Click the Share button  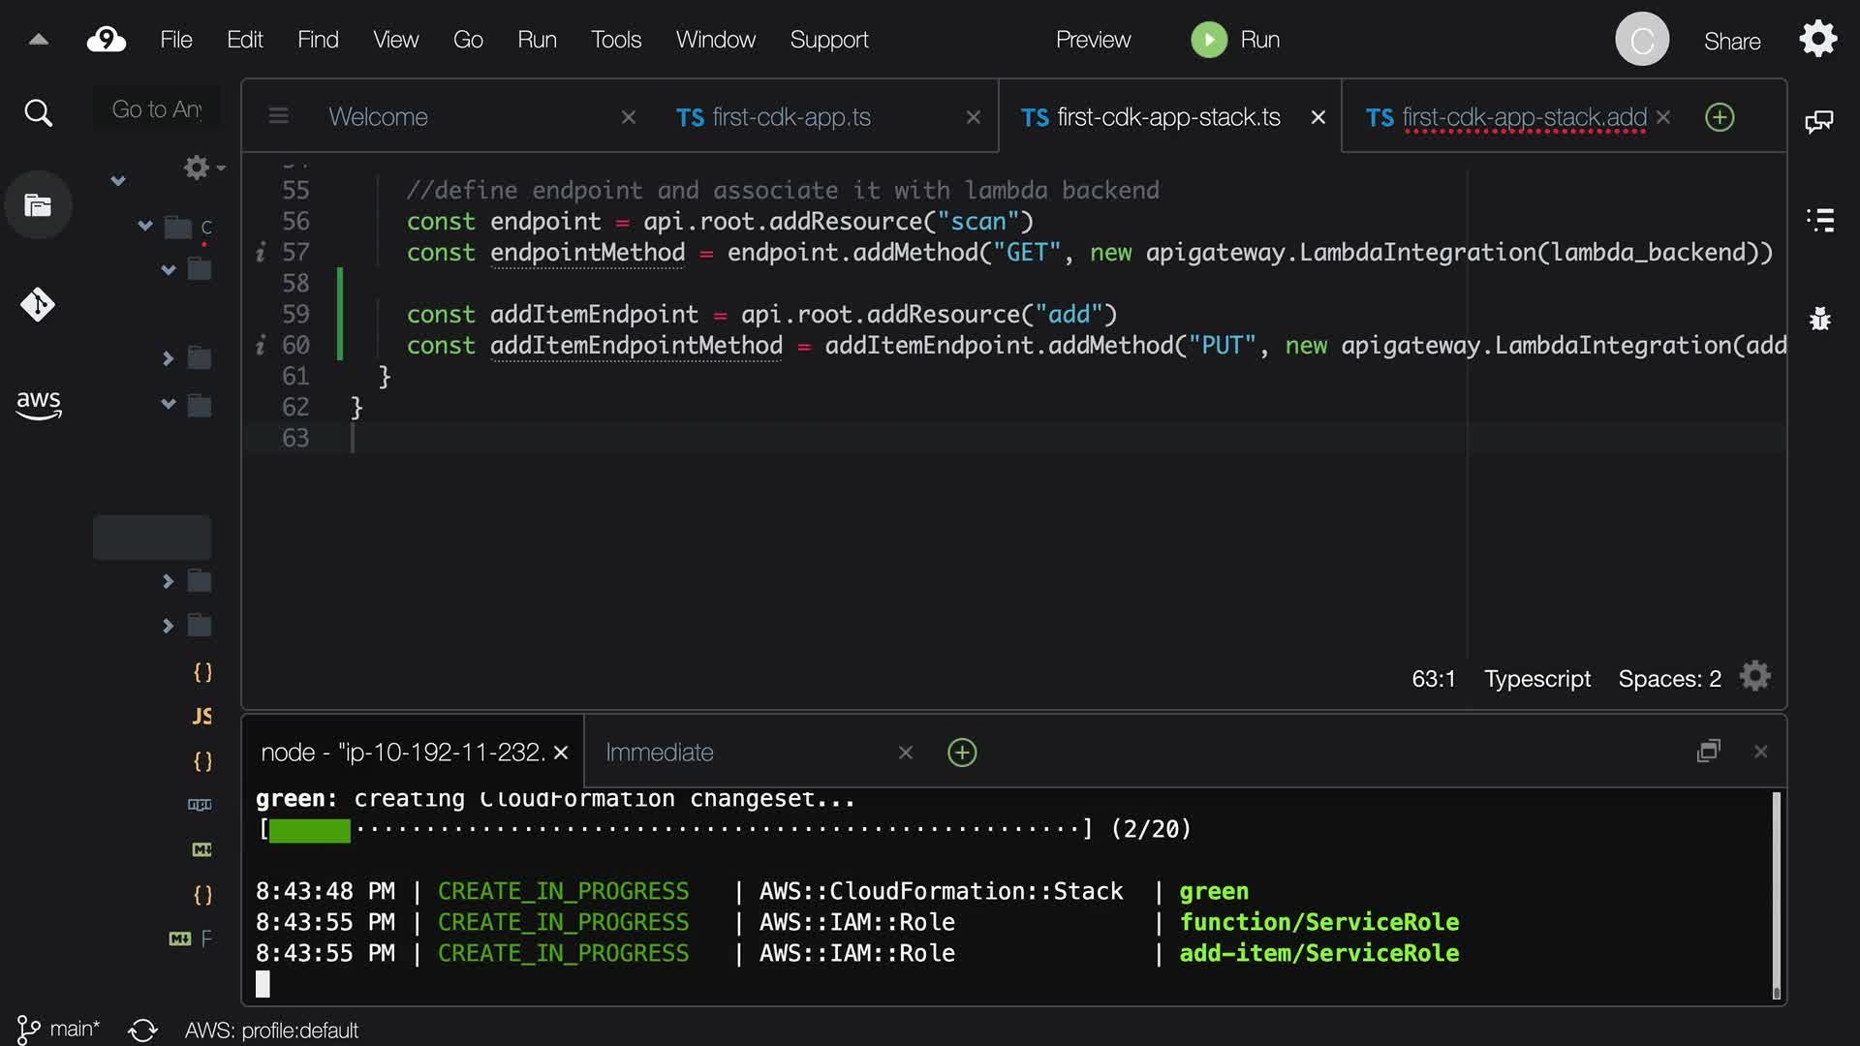(1731, 41)
